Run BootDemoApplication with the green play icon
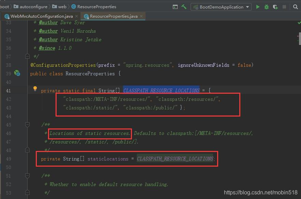 pos(258,7)
